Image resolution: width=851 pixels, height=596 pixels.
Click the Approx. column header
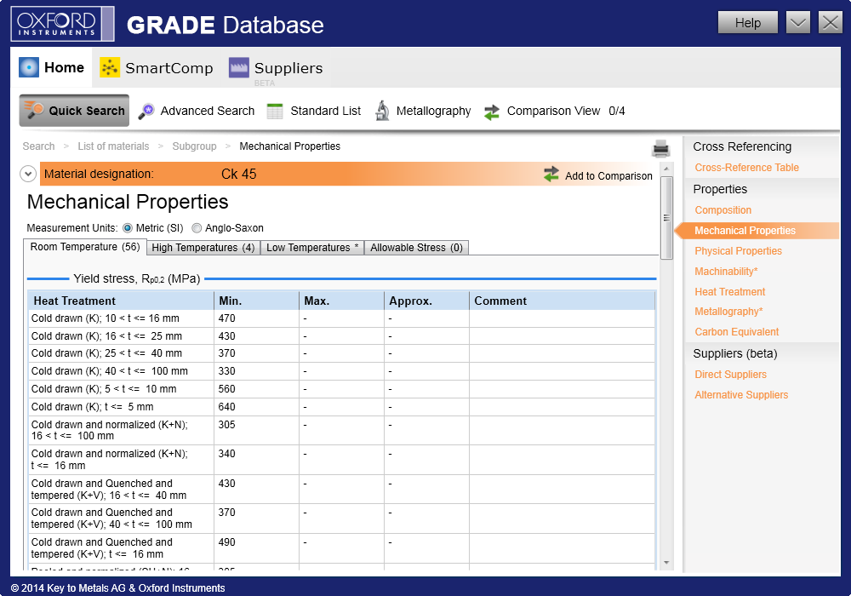click(426, 301)
